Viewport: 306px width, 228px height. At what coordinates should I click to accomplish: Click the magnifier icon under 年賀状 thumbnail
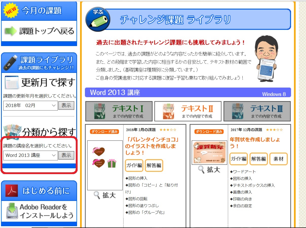coord(201,170)
